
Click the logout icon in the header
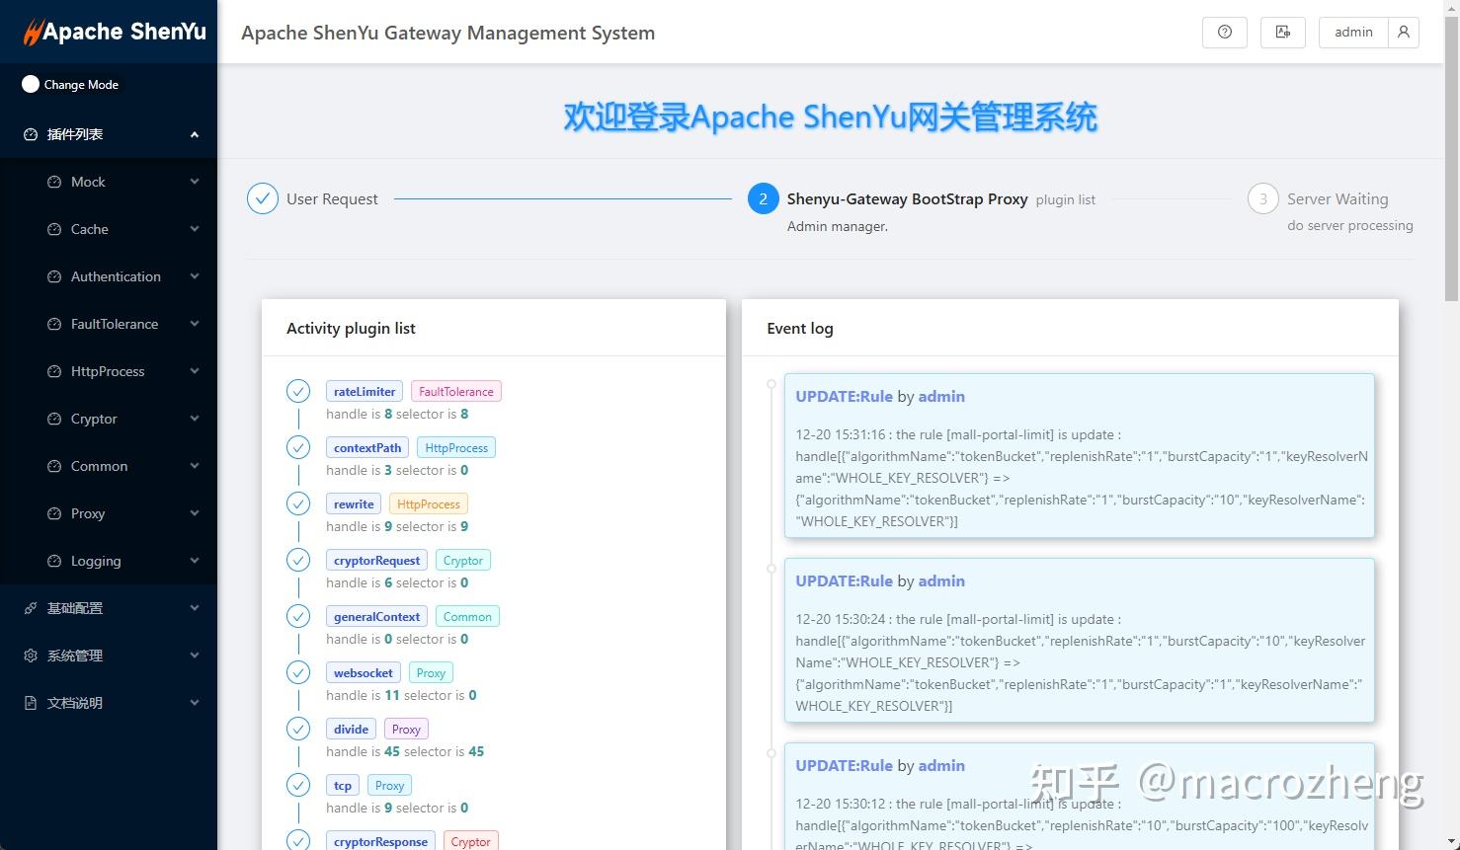(x=1282, y=32)
